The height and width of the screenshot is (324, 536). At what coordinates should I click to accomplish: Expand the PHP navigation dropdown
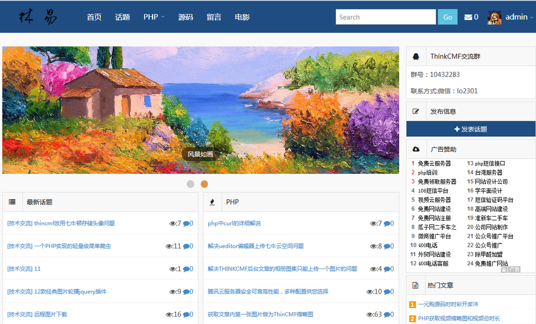tap(154, 17)
